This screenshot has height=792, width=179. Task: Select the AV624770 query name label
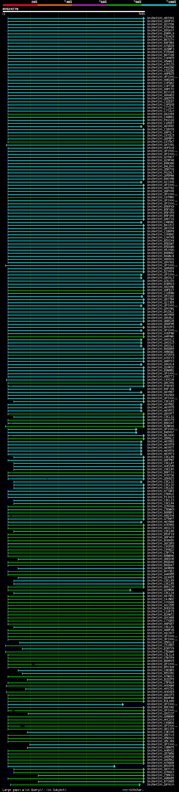10,9
